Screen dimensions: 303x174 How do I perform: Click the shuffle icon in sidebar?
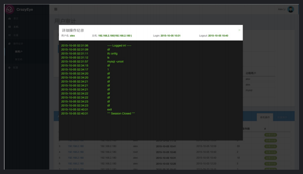click(9, 35)
